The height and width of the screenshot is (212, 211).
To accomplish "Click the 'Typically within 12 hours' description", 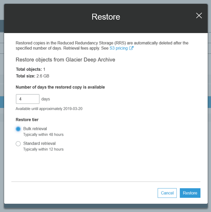I will [x=43, y=149].
